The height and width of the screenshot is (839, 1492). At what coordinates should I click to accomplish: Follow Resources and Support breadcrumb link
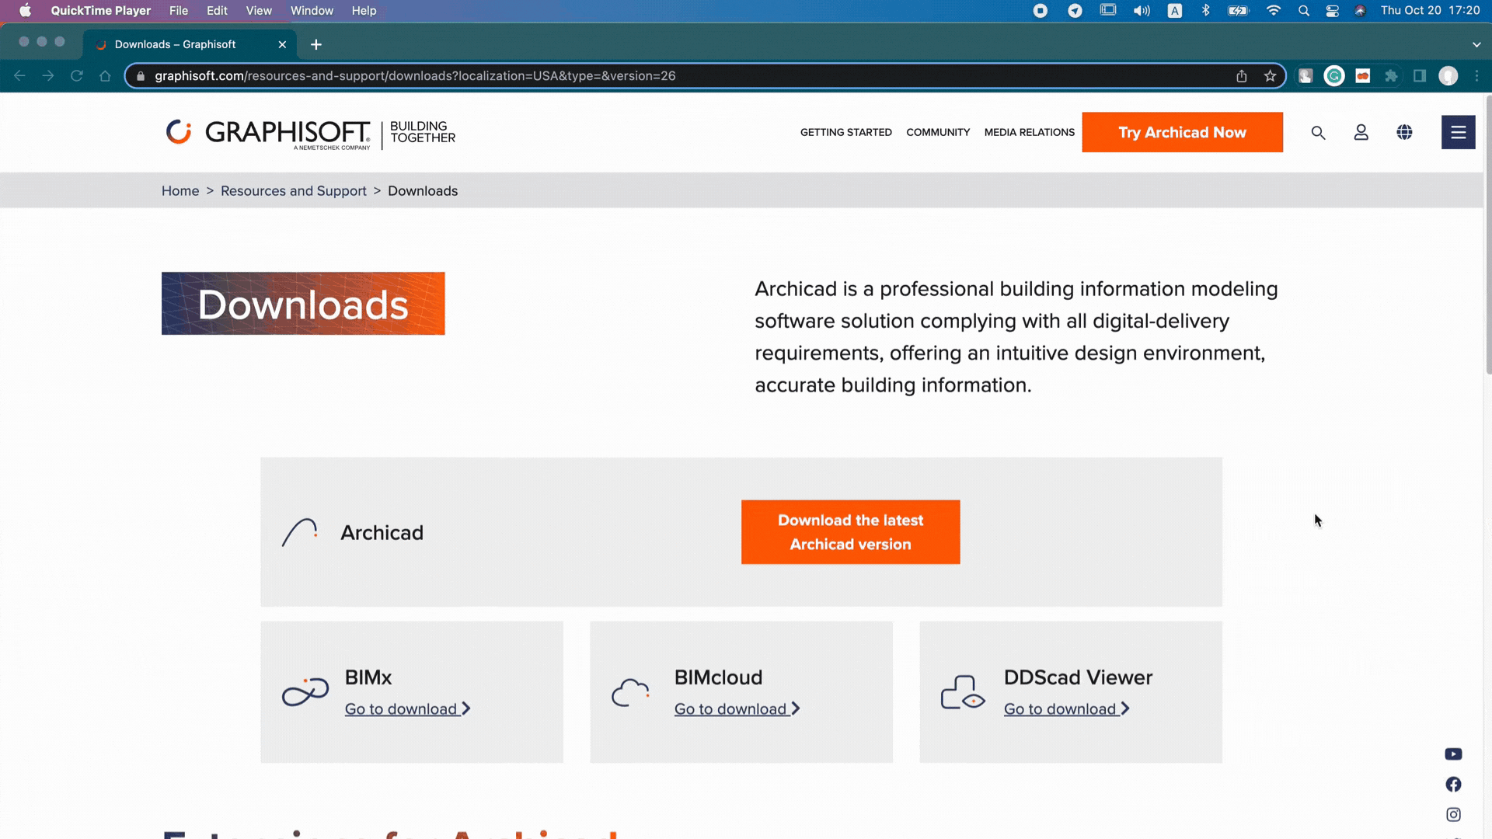[293, 191]
